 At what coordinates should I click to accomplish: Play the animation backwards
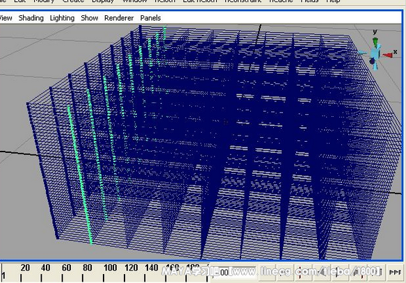click(x=322, y=272)
